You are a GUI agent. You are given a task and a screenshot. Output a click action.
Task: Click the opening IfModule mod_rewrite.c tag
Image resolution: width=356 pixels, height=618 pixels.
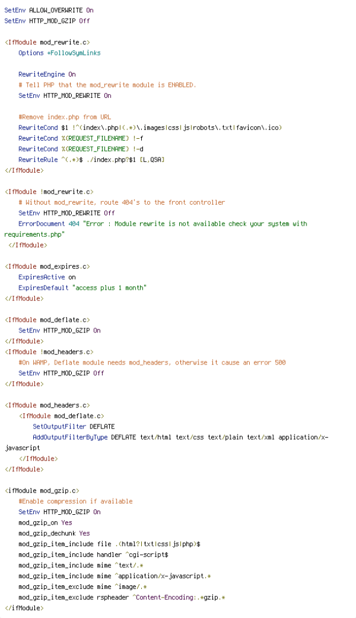47,42
